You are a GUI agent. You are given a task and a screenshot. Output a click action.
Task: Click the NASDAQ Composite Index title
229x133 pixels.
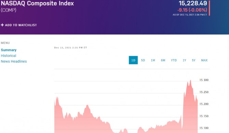(37, 3)
